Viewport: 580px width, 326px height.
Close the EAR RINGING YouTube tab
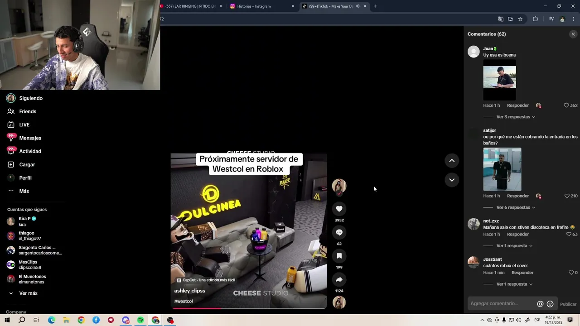click(x=221, y=6)
